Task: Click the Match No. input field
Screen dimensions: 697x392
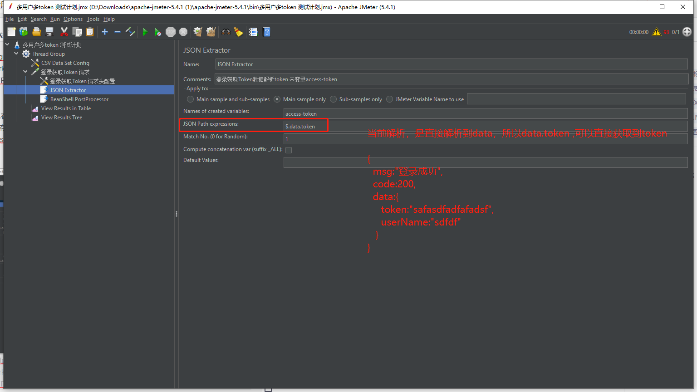Action: click(486, 139)
